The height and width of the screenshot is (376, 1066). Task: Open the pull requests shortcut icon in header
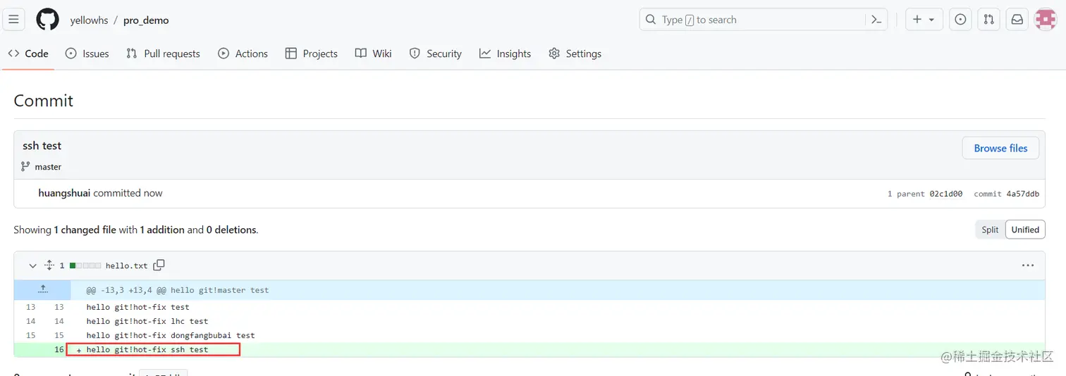(988, 20)
